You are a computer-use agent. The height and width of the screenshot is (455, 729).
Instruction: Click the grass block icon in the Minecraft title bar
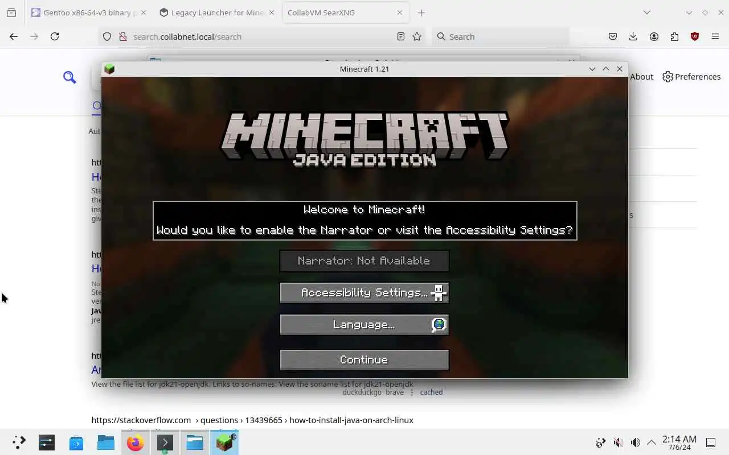click(x=109, y=69)
